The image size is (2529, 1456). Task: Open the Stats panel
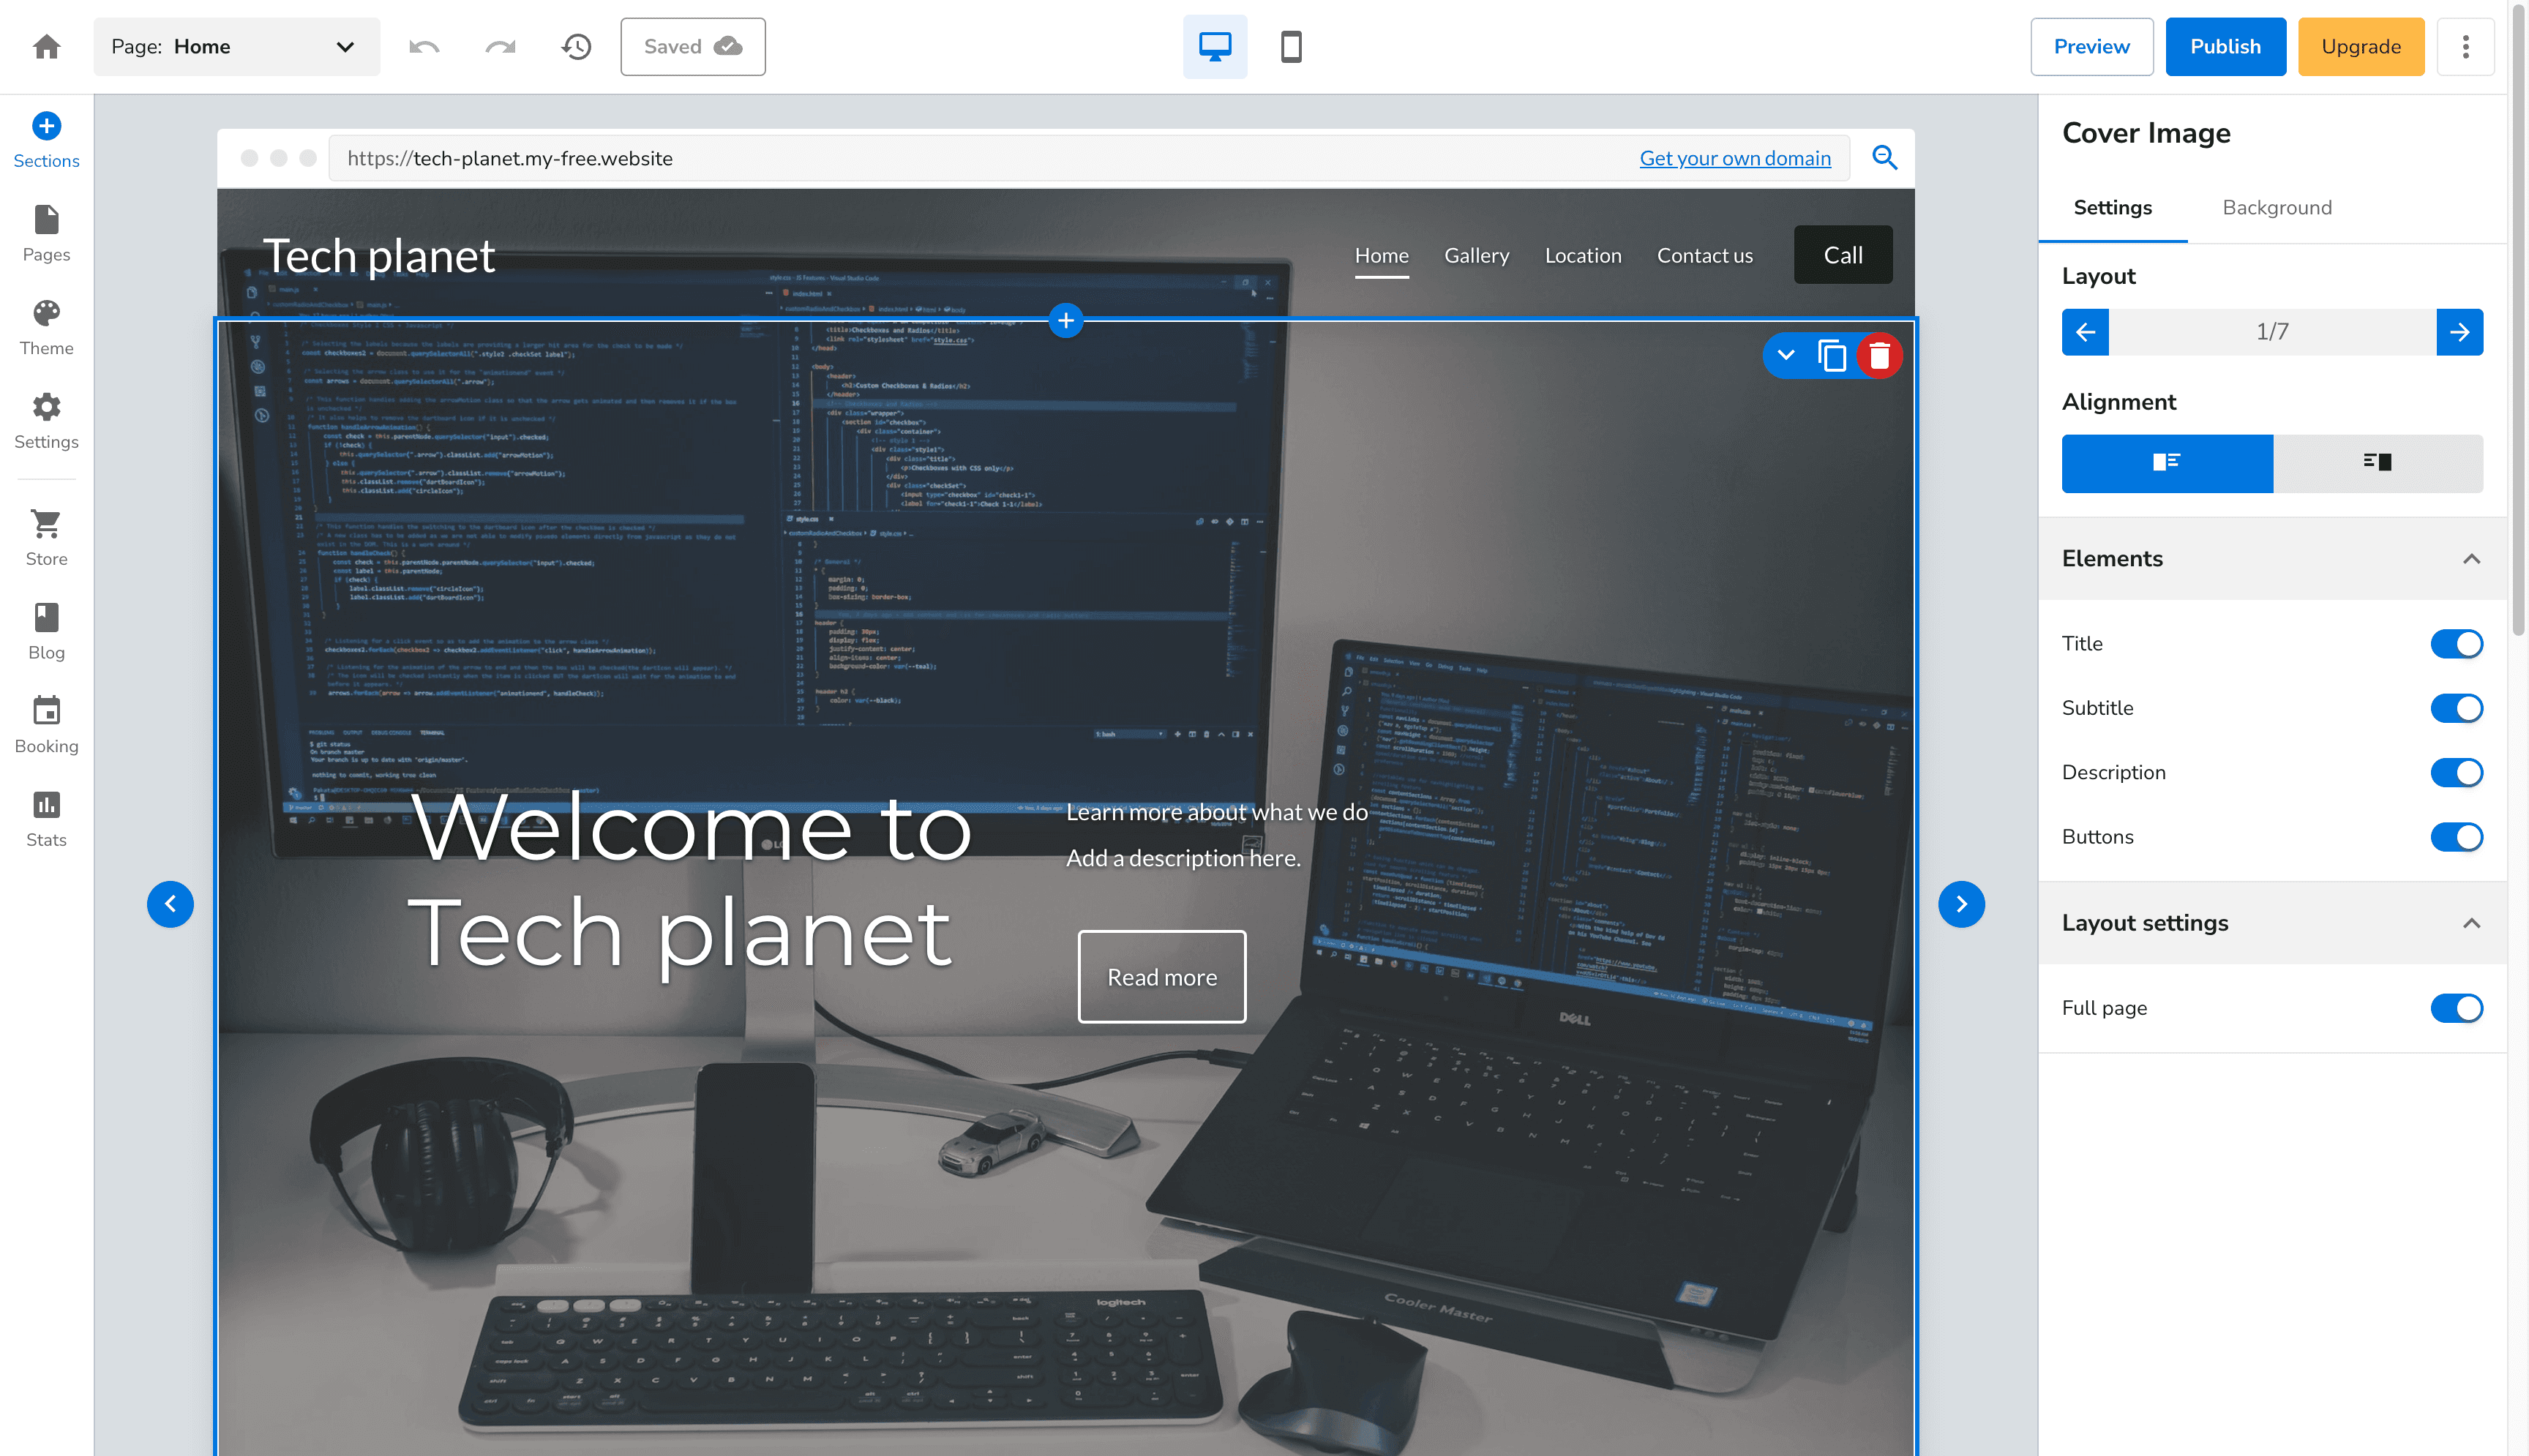pyautogui.click(x=46, y=819)
